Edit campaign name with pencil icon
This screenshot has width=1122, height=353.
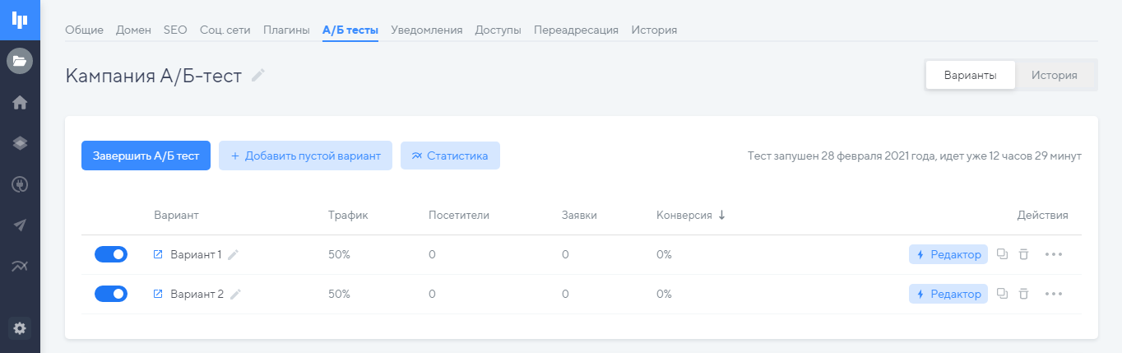coord(258,76)
